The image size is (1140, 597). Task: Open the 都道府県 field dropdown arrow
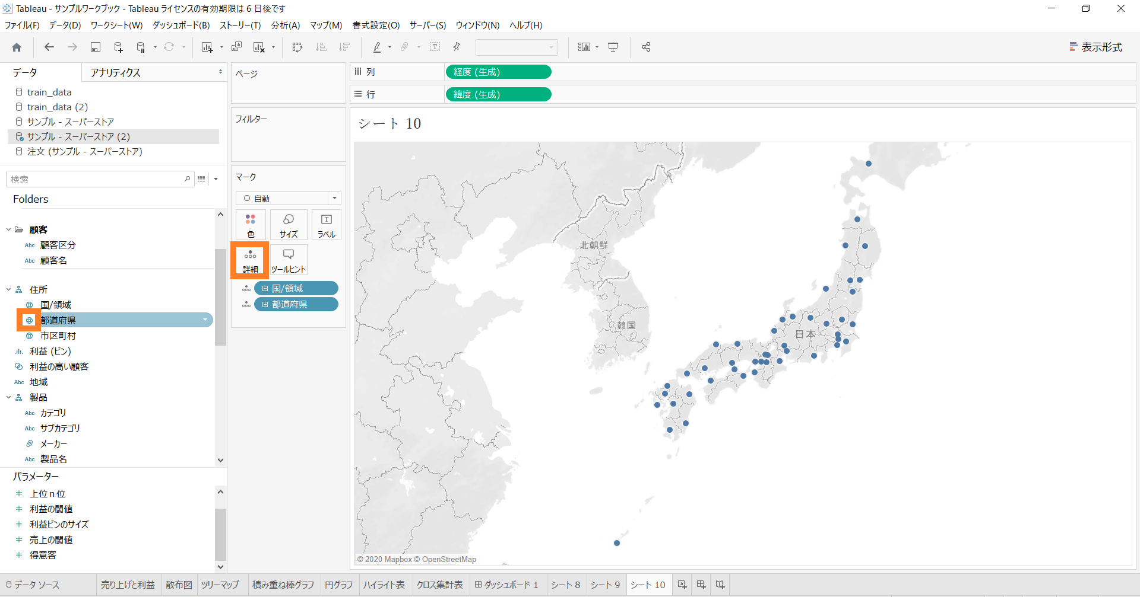click(x=205, y=320)
